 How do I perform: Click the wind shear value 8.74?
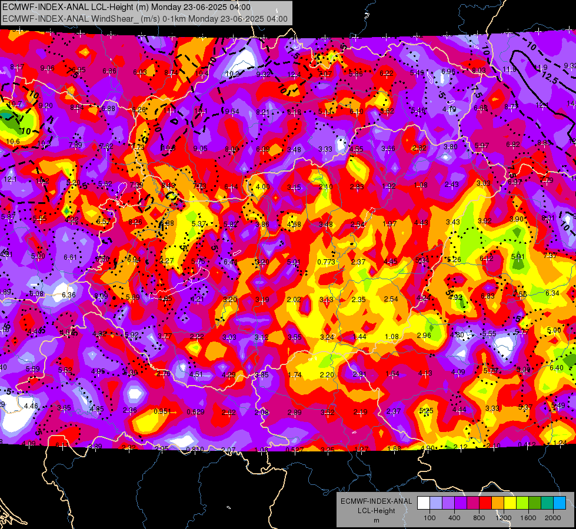coord(171,73)
